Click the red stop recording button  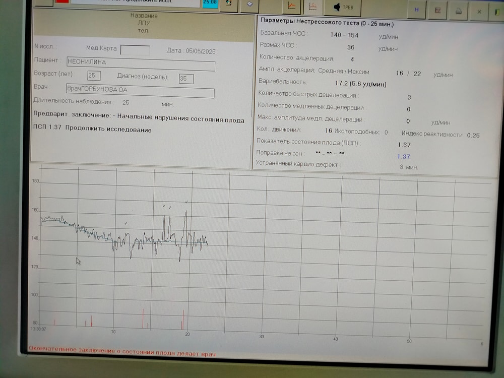coord(62,2)
